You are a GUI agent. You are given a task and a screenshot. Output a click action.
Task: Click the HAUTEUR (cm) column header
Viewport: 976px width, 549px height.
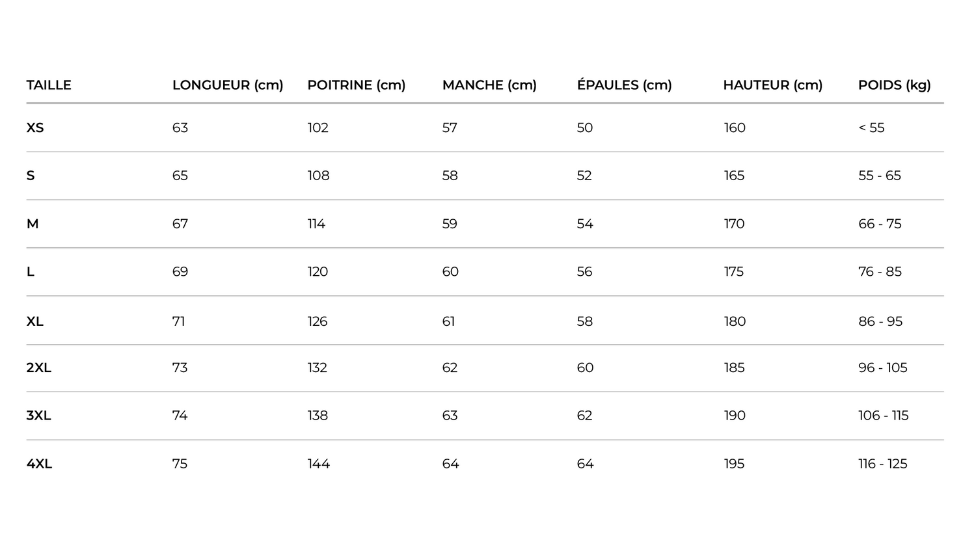[772, 85]
